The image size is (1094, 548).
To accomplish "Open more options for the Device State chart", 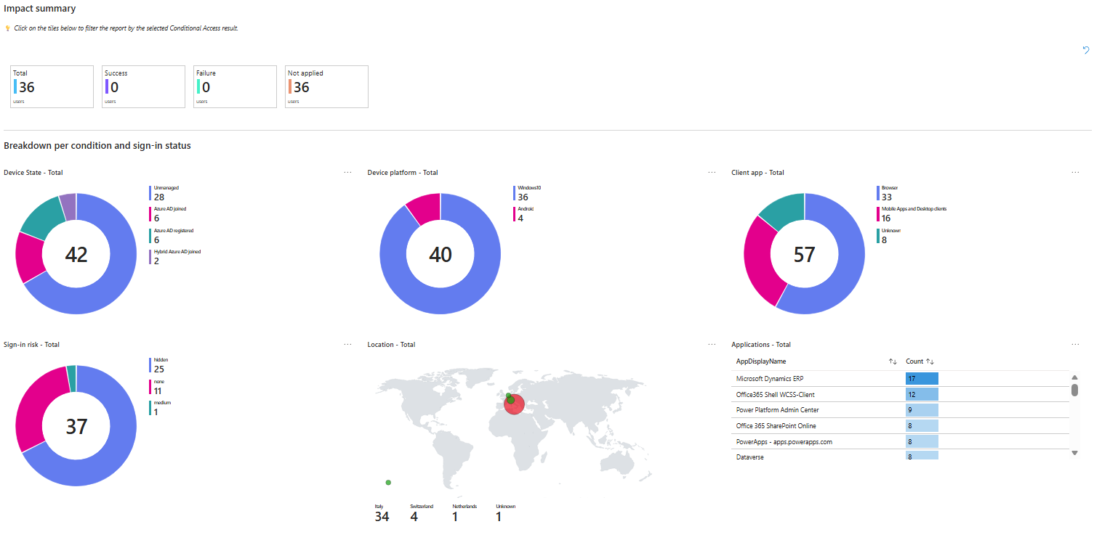I will click(x=347, y=172).
